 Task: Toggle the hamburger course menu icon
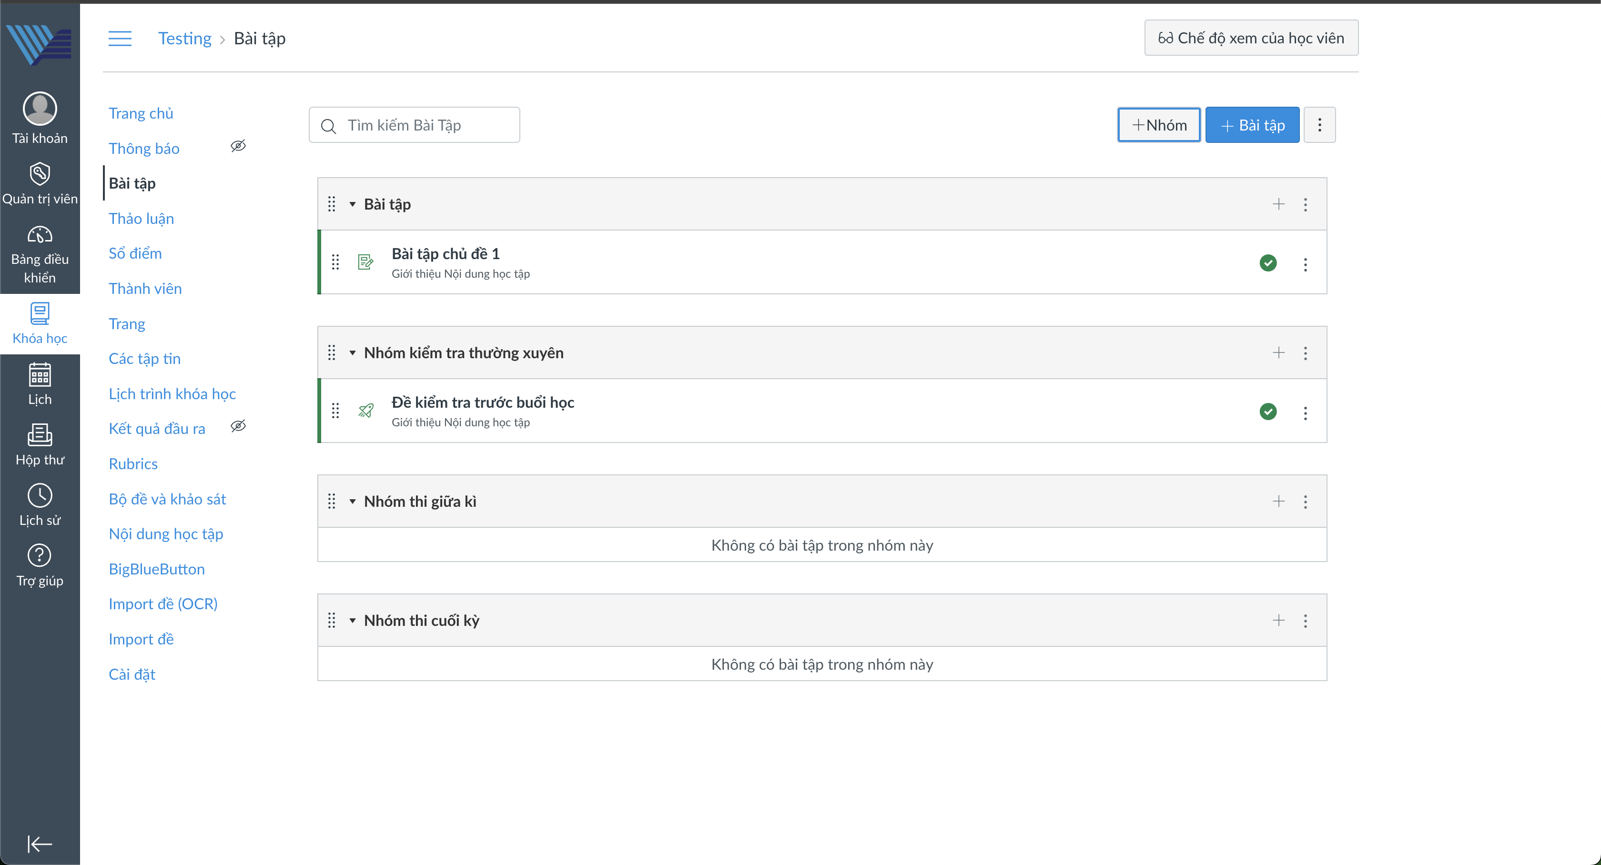120,39
